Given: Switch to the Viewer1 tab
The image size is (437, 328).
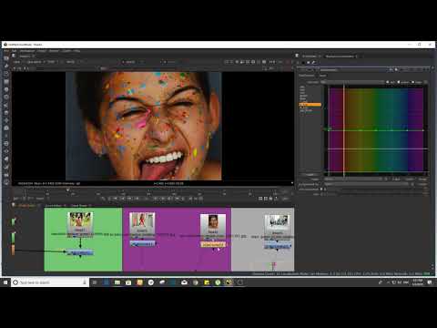Looking at the screenshot, I should coord(25,56).
